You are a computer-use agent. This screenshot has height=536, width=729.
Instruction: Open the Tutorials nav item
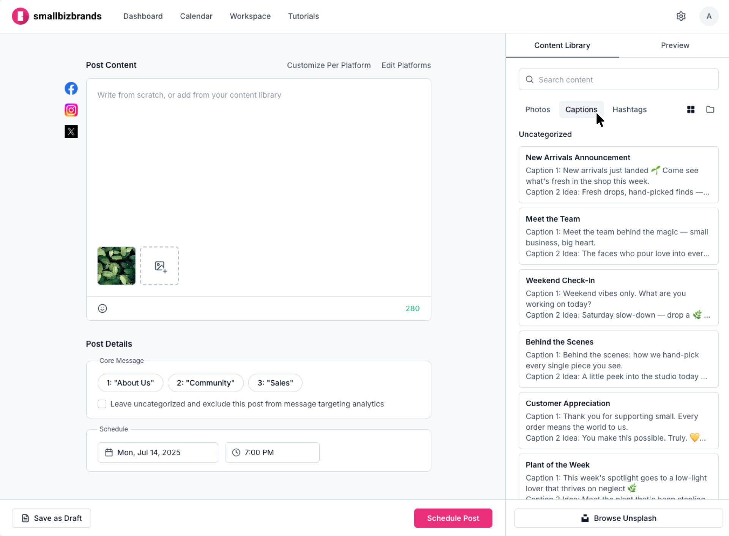303,16
